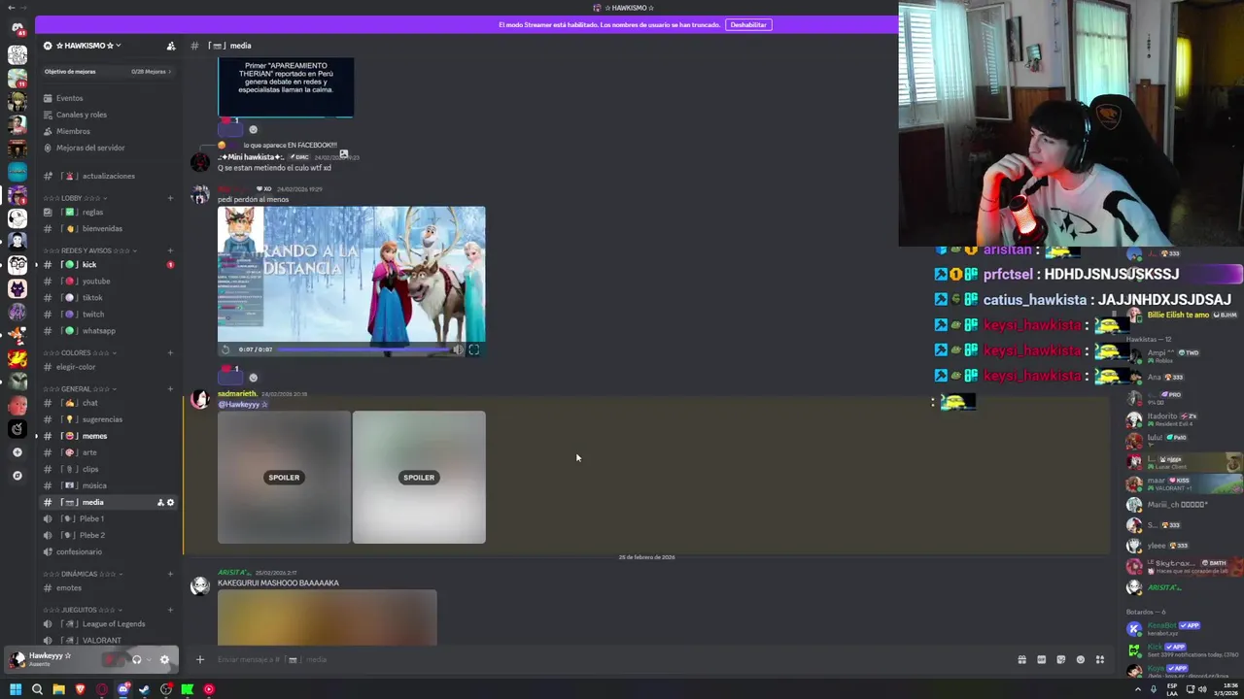Open the actualizaciones channel

click(x=108, y=176)
